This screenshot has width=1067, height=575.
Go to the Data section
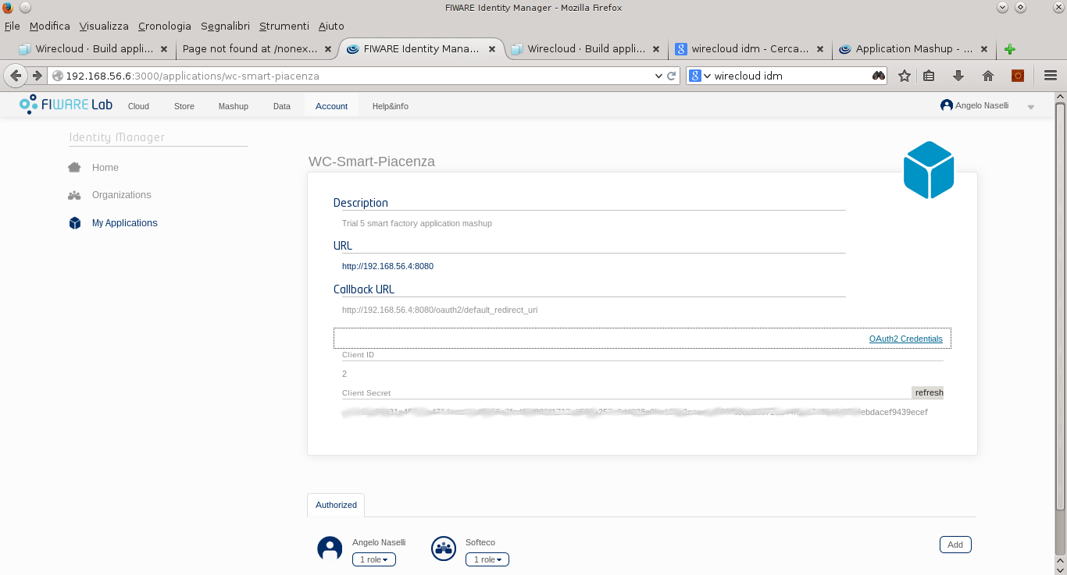[282, 106]
